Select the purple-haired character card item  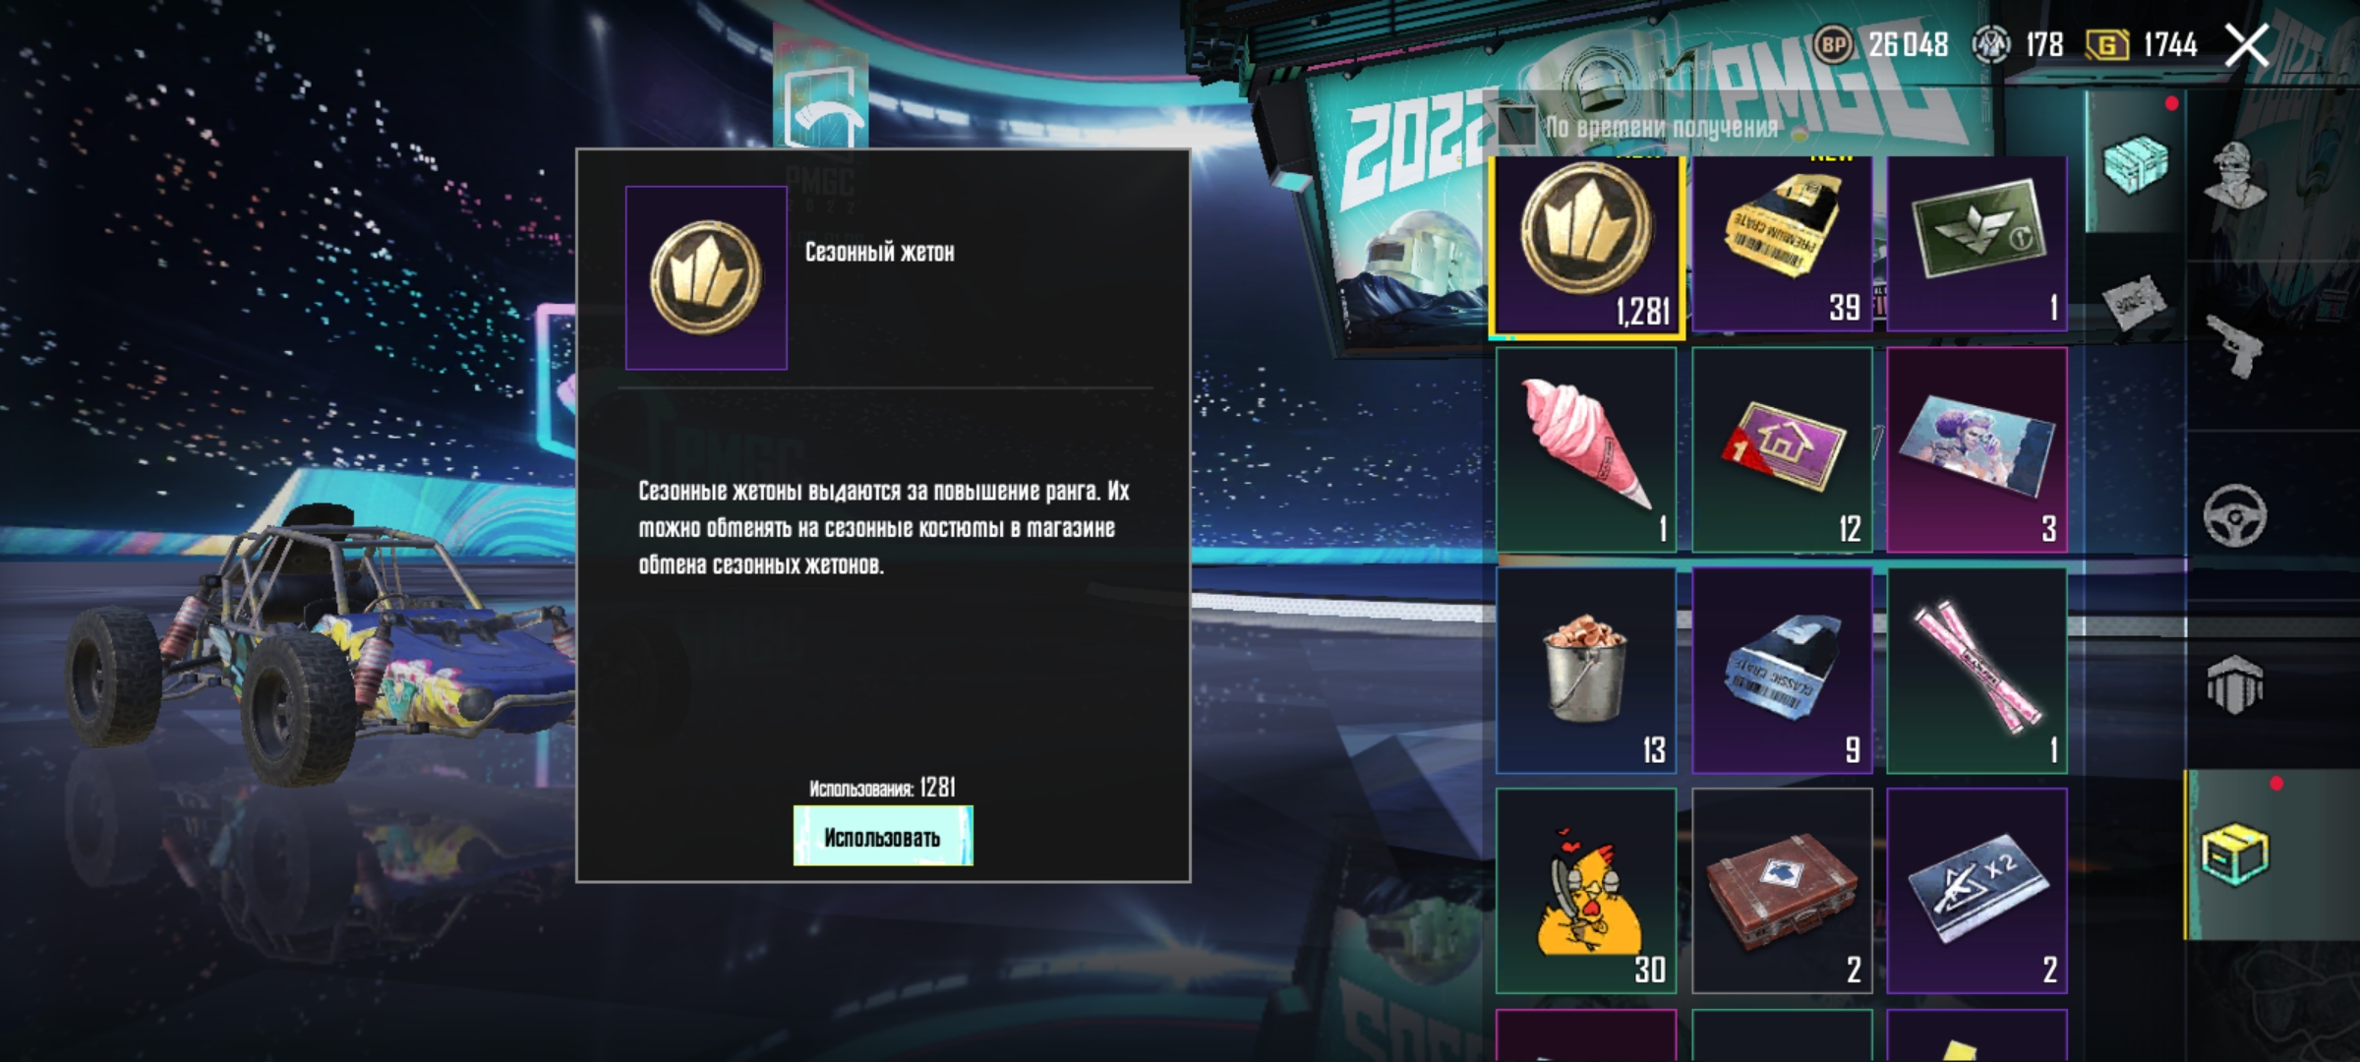click(1977, 449)
